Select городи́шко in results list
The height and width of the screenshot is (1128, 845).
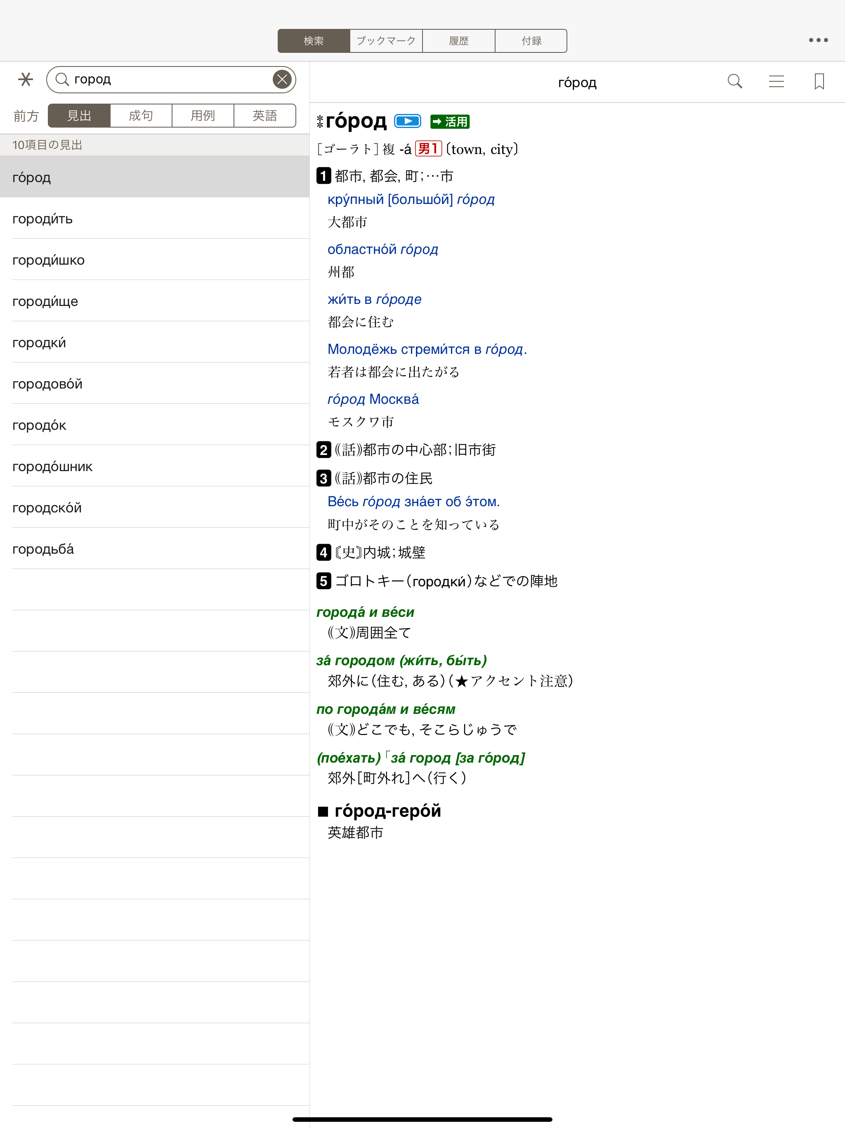[x=155, y=260]
